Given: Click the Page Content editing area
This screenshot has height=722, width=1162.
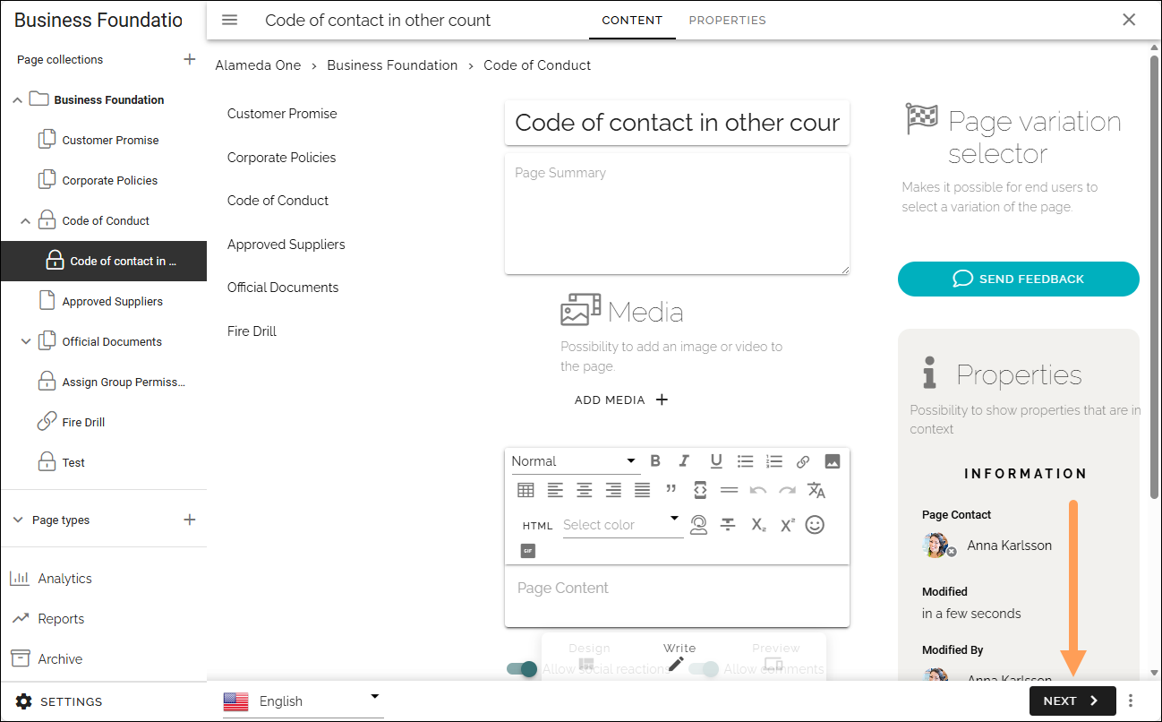Looking at the screenshot, I should pyautogui.click(x=677, y=596).
